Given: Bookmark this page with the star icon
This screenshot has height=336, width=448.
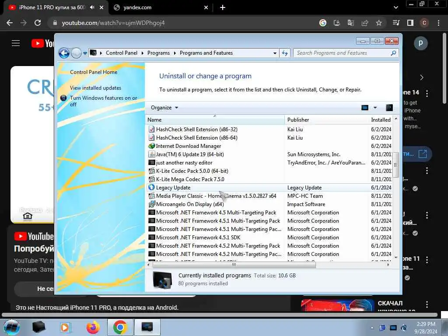Looking at the screenshot, I should [378, 23].
